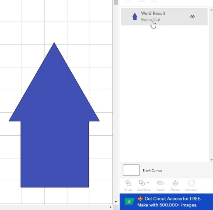The height and width of the screenshot is (210, 213).
Task: Click the green Cricut Access logo
Action: (129, 202)
